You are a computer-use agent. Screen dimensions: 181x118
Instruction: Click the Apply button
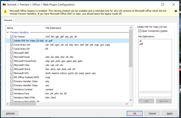click(x=169, y=114)
